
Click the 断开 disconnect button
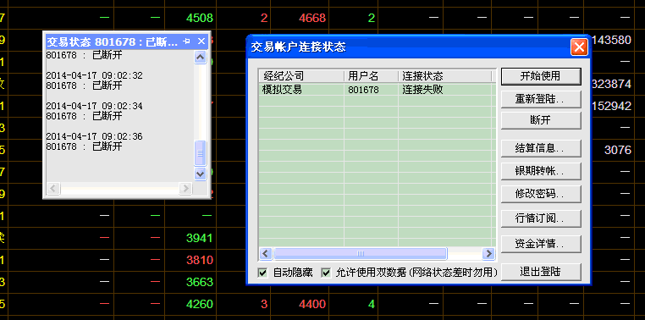541,120
